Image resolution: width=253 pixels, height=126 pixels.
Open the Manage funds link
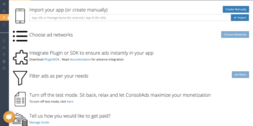pos(39,122)
